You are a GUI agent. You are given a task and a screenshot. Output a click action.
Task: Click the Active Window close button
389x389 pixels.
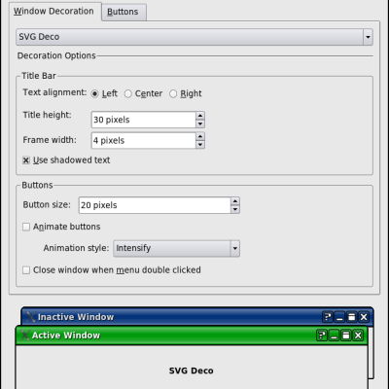click(x=358, y=336)
